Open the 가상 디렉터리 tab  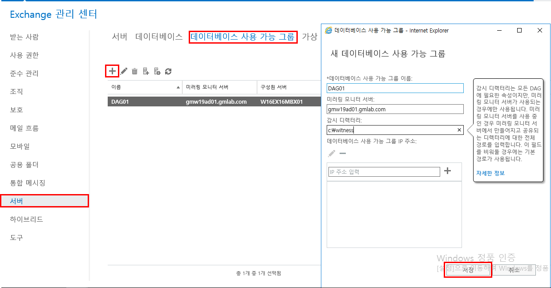pos(310,37)
